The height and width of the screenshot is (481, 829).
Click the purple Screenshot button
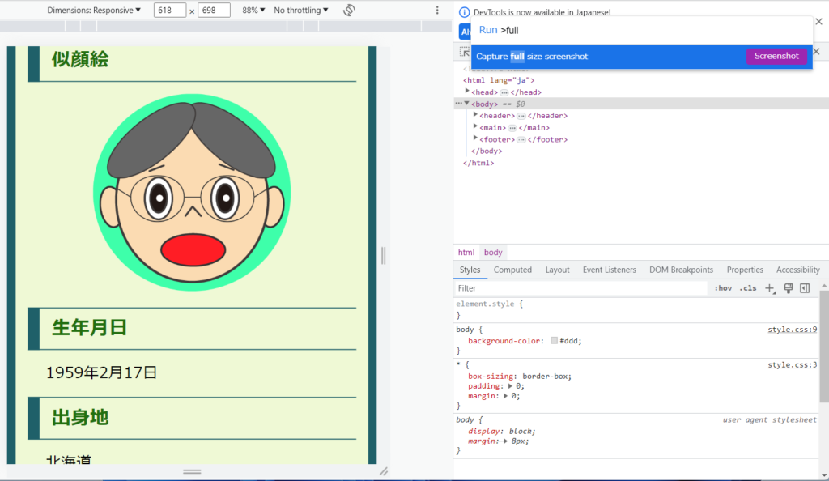776,57
